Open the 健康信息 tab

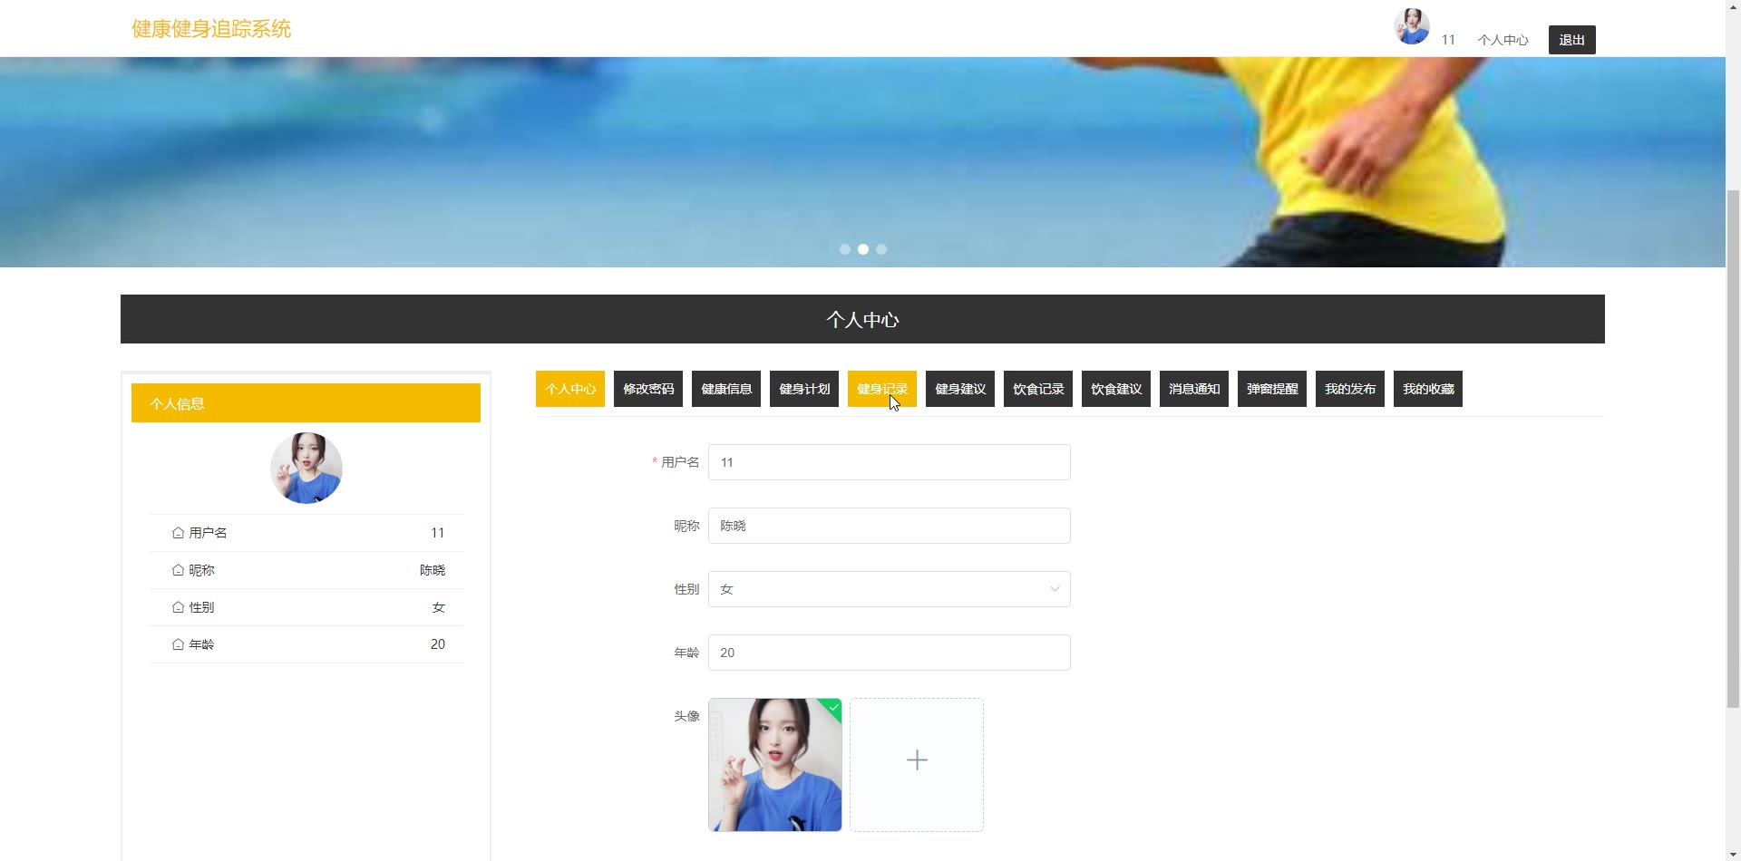click(726, 389)
